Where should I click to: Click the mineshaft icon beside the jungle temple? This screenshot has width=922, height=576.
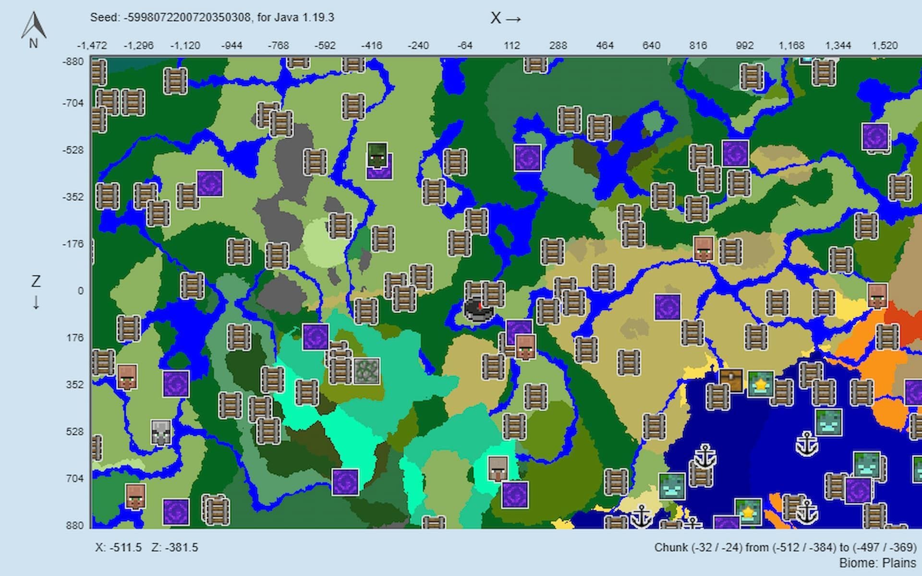(340, 369)
